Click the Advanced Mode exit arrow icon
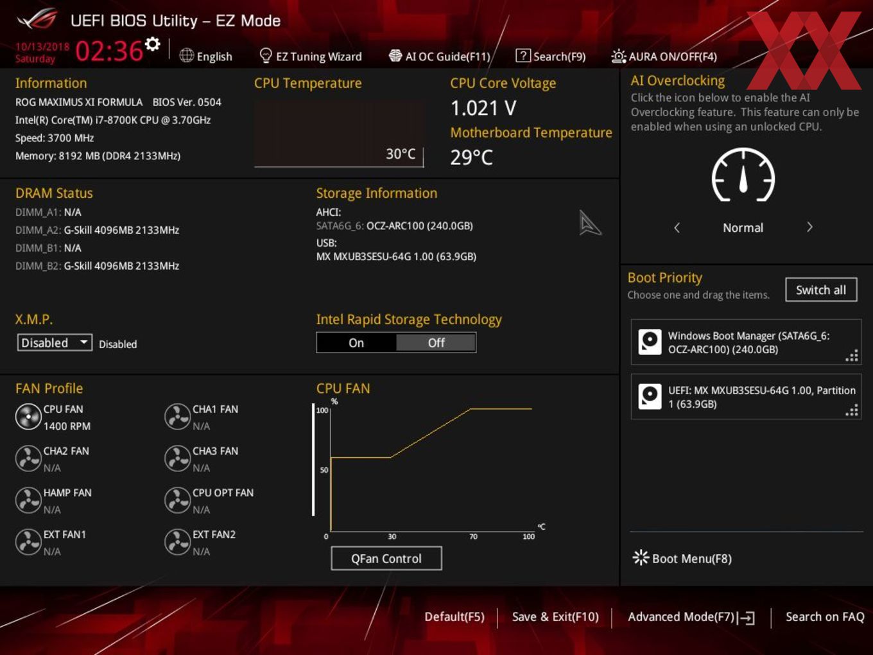873x655 pixels. (746, 618)
